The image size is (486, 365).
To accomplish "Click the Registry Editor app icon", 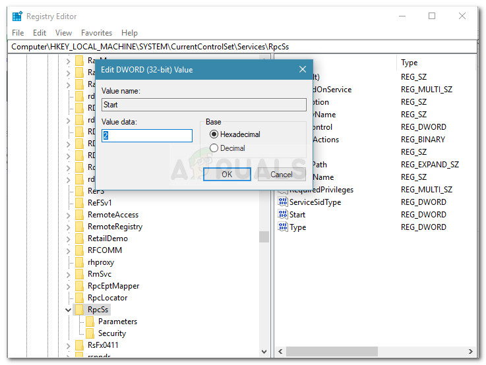I will click(x=17, y=16).
